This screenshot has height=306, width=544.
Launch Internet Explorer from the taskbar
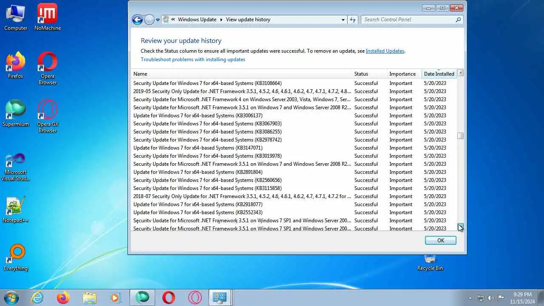37,298
